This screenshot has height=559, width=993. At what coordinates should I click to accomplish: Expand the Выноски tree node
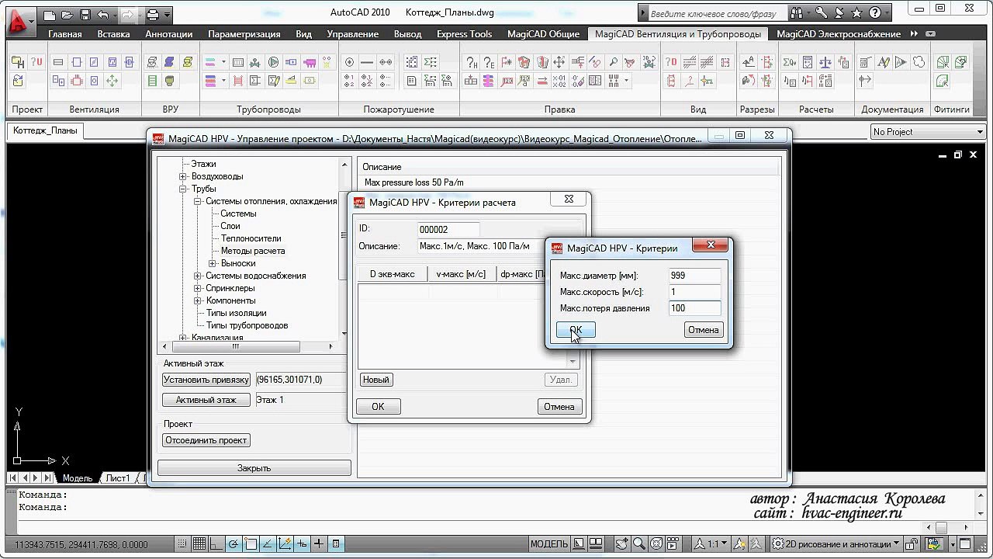coord(213,263)
